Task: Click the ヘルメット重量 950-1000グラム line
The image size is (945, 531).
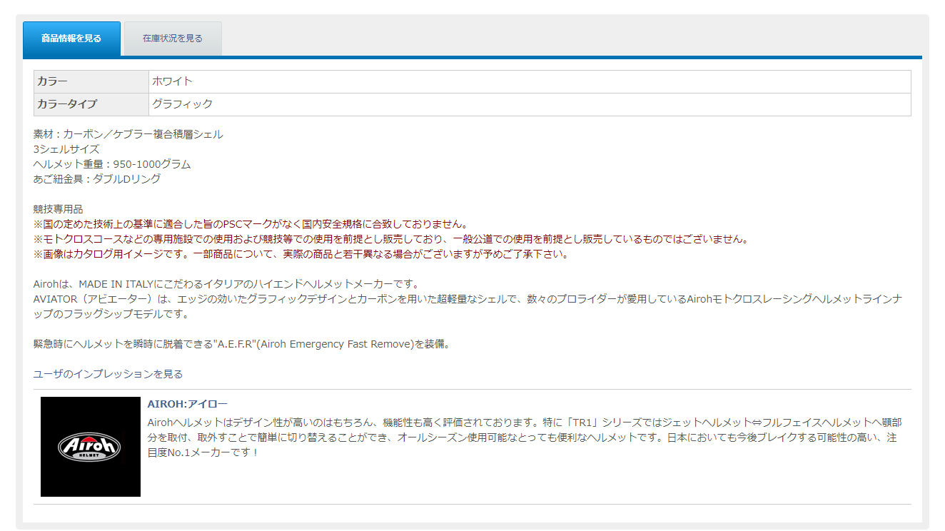Action: (112, 164)
